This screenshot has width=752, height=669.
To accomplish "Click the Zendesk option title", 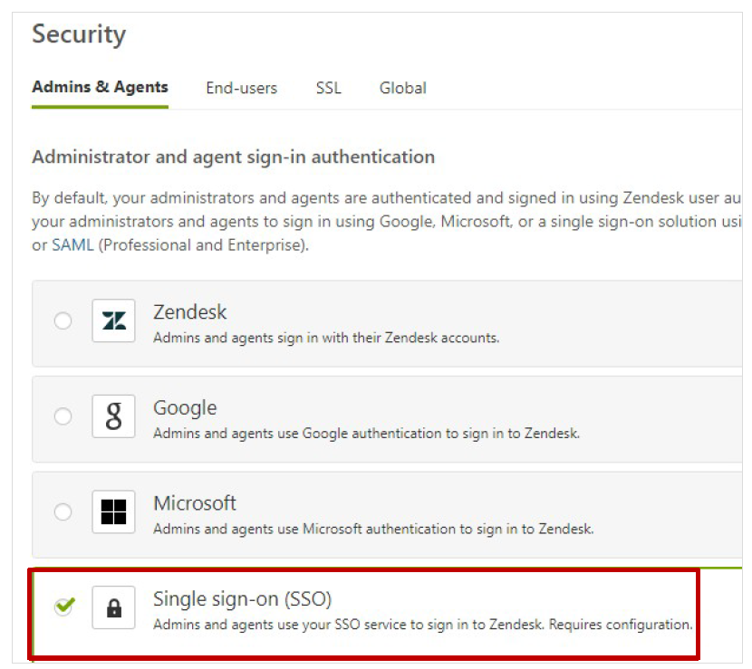I will [189, 312].
